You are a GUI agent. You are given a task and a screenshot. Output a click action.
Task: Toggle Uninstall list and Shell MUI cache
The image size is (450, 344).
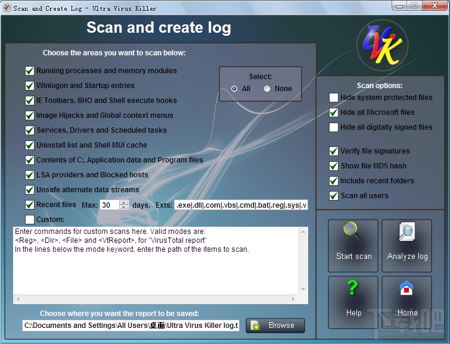coord(30,145)
